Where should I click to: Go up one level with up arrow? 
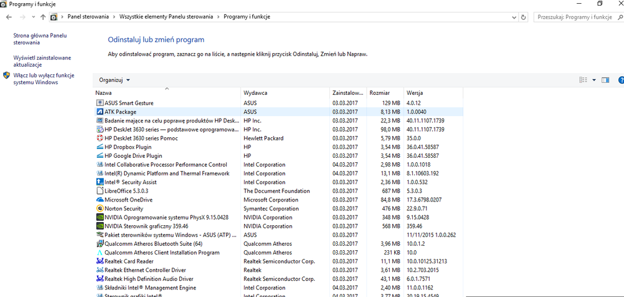click(42, 17)
